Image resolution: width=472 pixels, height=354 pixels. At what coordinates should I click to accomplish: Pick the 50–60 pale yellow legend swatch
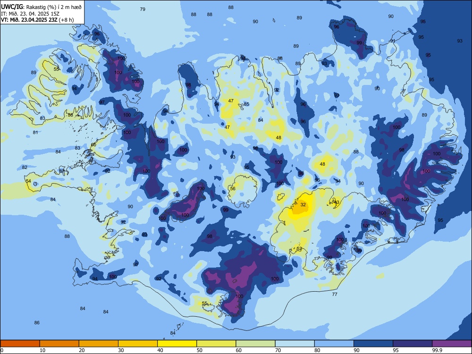[216, 344]
